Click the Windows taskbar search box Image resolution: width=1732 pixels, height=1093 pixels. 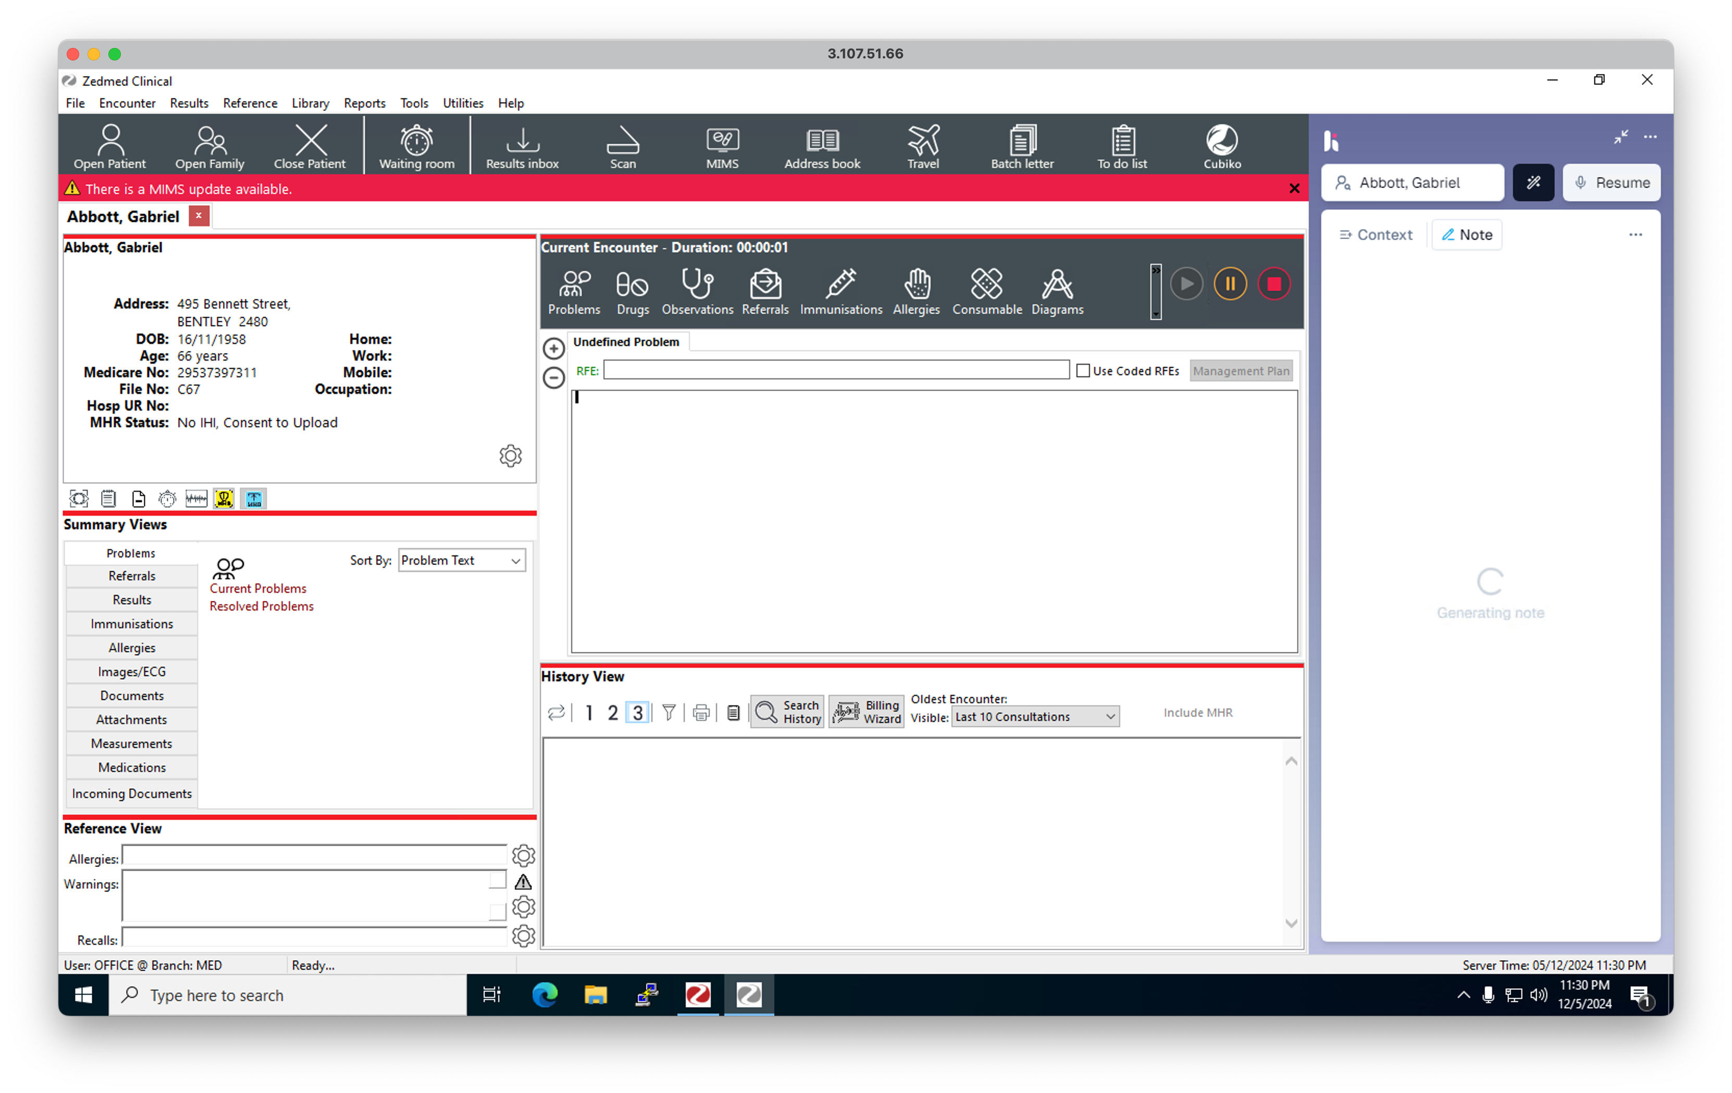point(288,995)
